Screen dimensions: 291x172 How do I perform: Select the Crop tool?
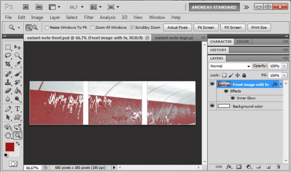click(x=8, y=64)
